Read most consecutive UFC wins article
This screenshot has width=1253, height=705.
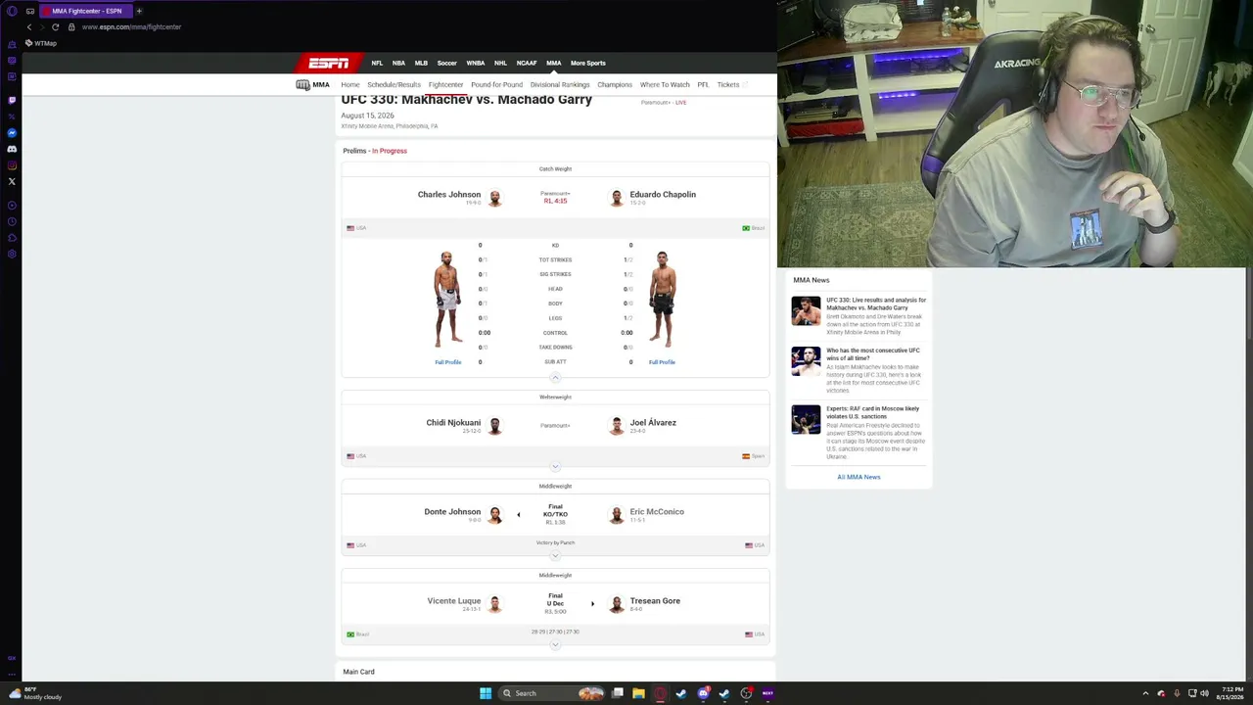(873, 353)
